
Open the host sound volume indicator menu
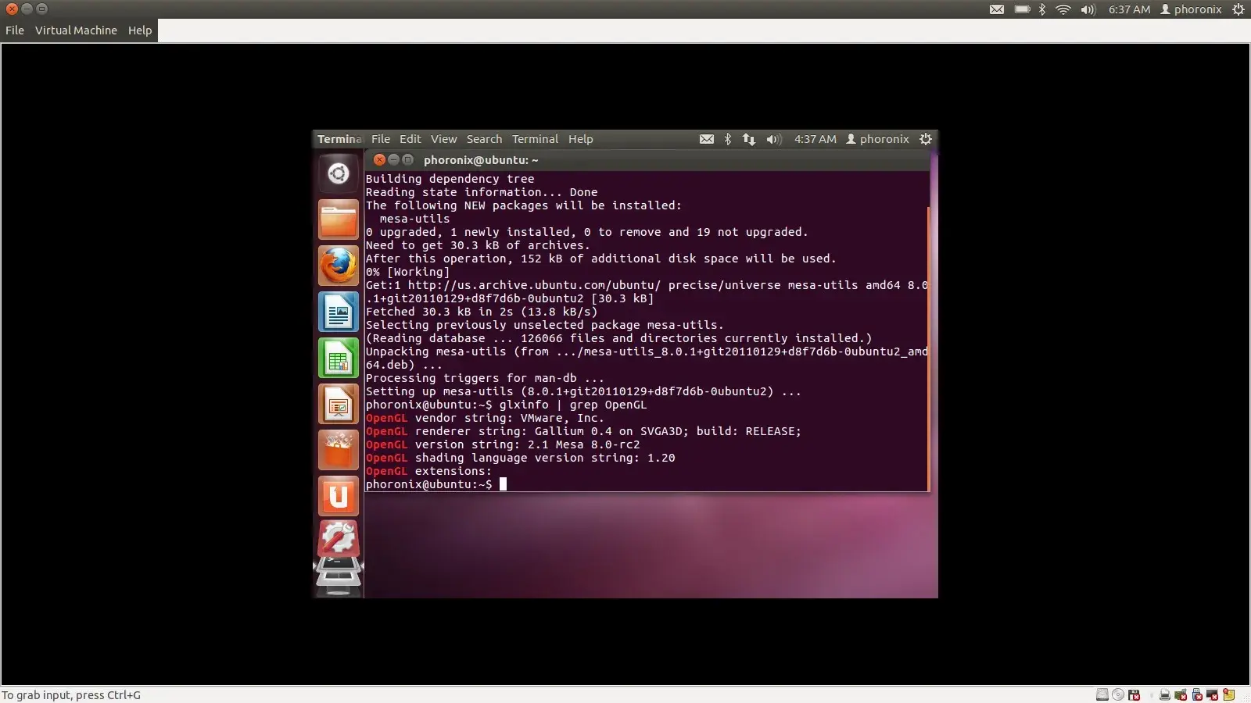(1088, 9)
